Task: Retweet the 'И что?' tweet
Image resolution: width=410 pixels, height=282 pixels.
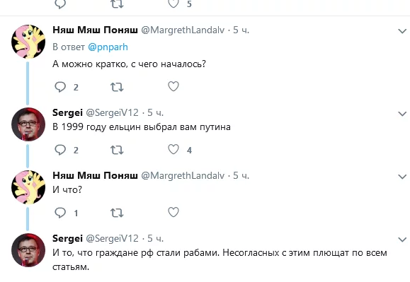Action: point(117,213)
